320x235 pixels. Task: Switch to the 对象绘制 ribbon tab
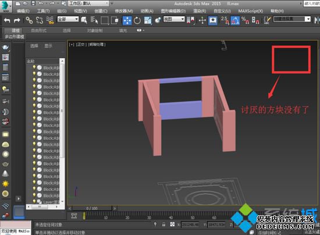coord(95,31)
